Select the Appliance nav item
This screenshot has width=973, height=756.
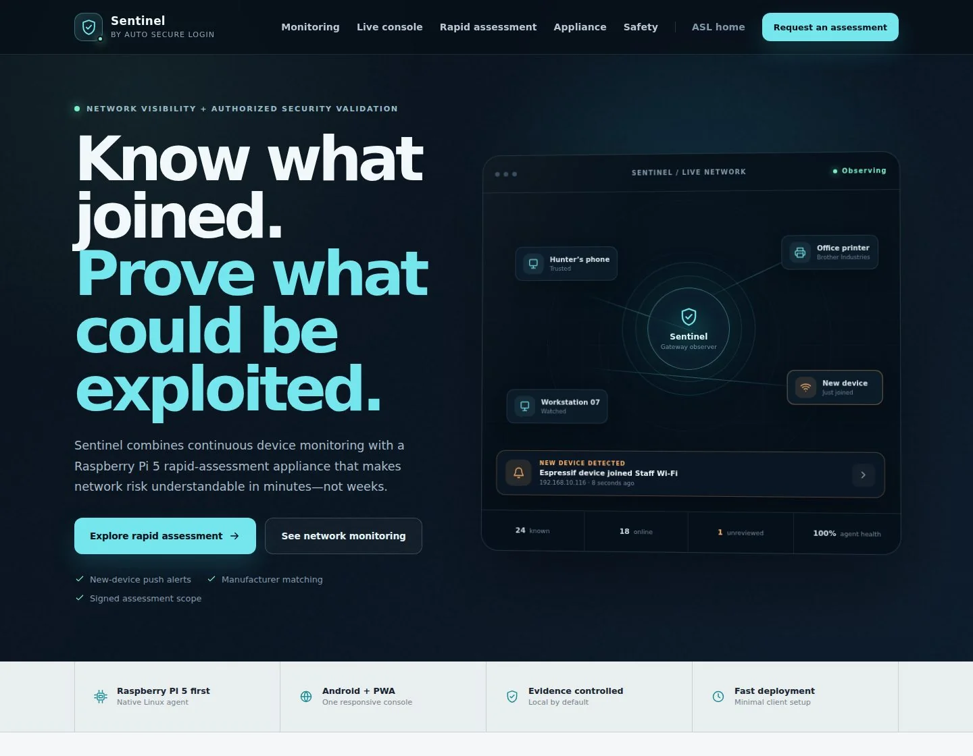coord(580,27)
